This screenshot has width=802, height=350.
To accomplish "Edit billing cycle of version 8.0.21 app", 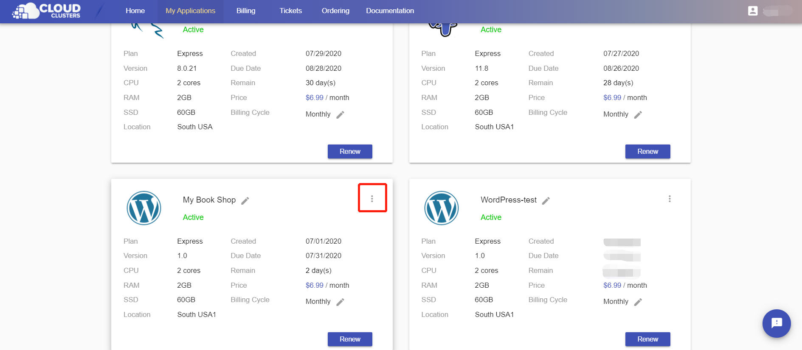I will pyautogui.click(x=340, y=115).
